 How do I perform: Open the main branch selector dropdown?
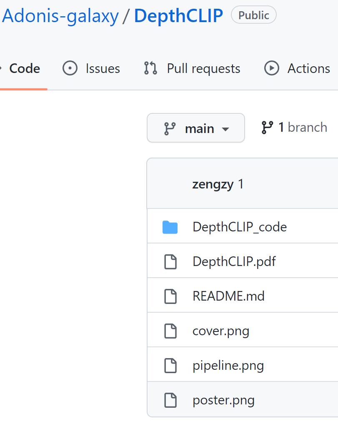pyautogui.click(x=195, y=128)
